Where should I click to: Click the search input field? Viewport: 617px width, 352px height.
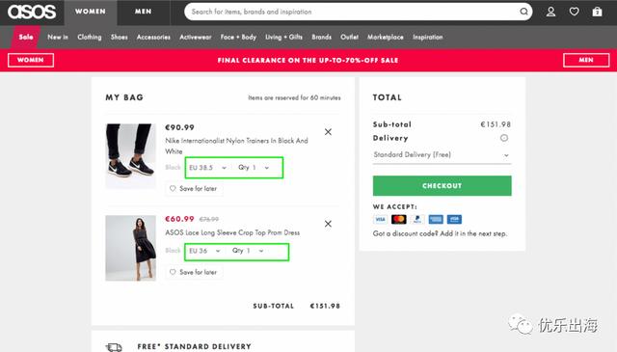coord(352,12)
